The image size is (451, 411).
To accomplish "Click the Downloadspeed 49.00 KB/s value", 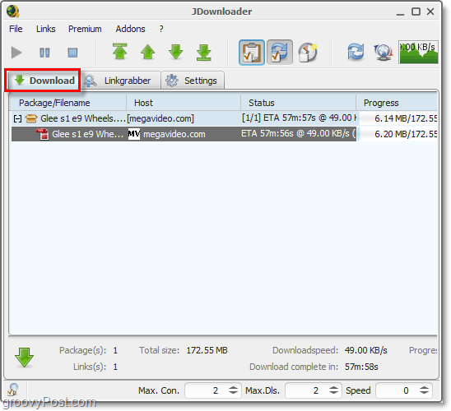I will (x=366, y=350).
